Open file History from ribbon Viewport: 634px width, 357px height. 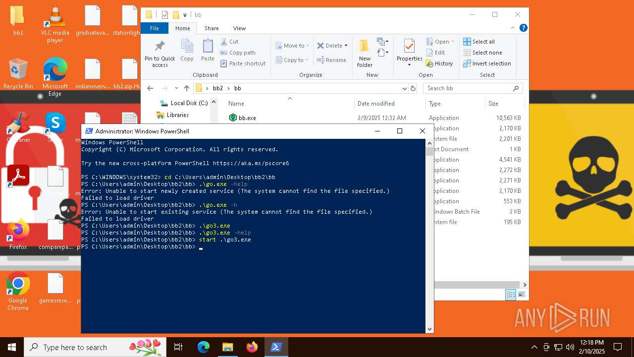tap(439, 63)
